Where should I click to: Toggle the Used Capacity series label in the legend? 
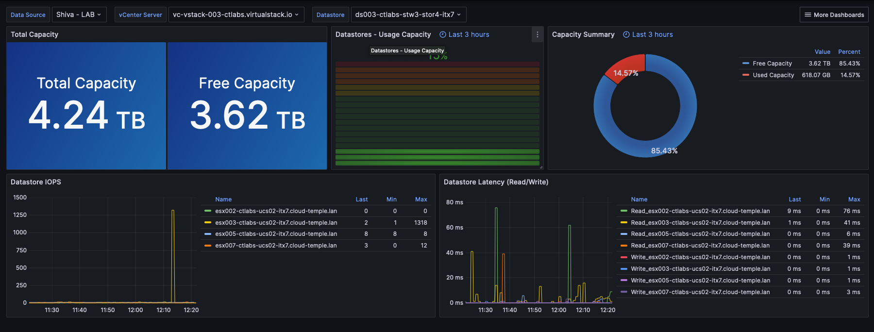tap(773, 75)
